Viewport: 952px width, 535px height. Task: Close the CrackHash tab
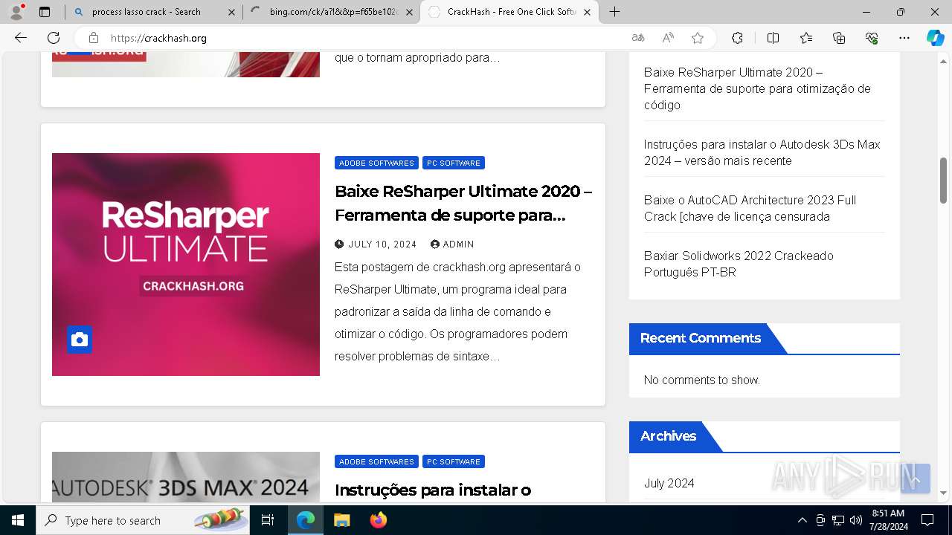click(588, 12)
